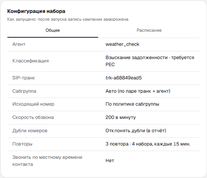Select the Отклонять дубли (в отчёт) value

click(x=136, y=131)
